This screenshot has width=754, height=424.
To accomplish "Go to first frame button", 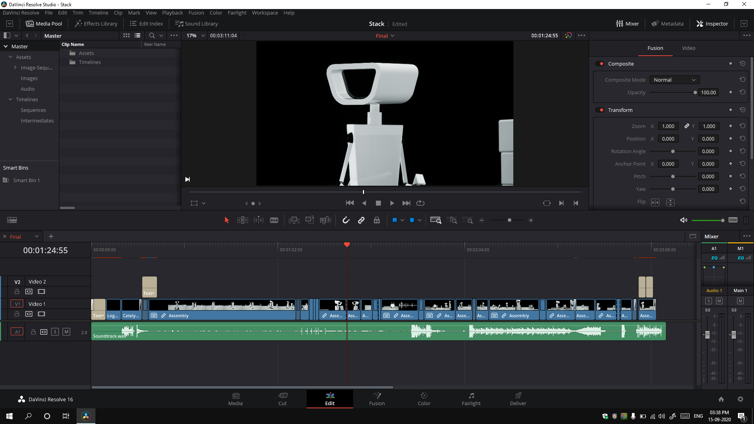I will (350, 203).
